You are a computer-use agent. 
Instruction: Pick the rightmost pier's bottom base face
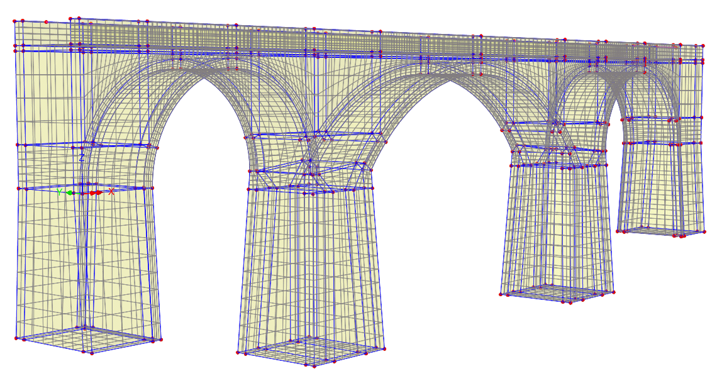pos(660,231)
